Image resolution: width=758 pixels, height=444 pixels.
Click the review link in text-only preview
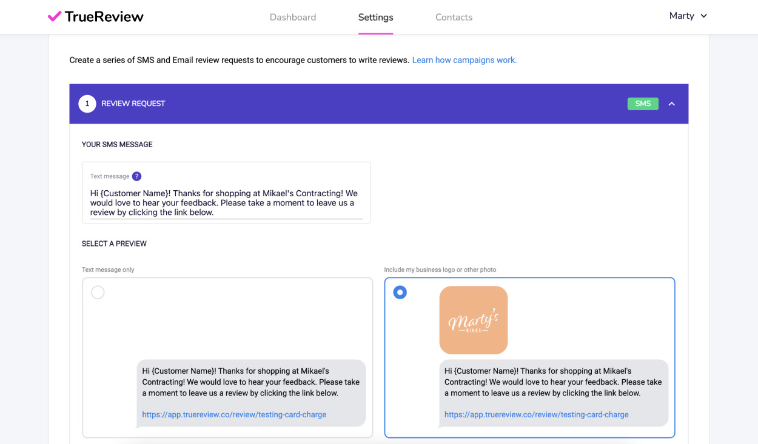234,415
